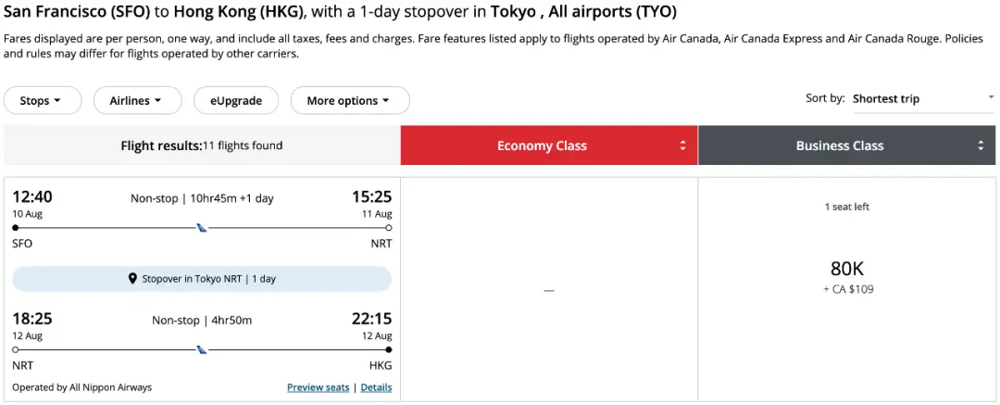Screen dimensions: 1000x405
Task: Click the SFO departure dot on the timeline
Action: (16, 227)
